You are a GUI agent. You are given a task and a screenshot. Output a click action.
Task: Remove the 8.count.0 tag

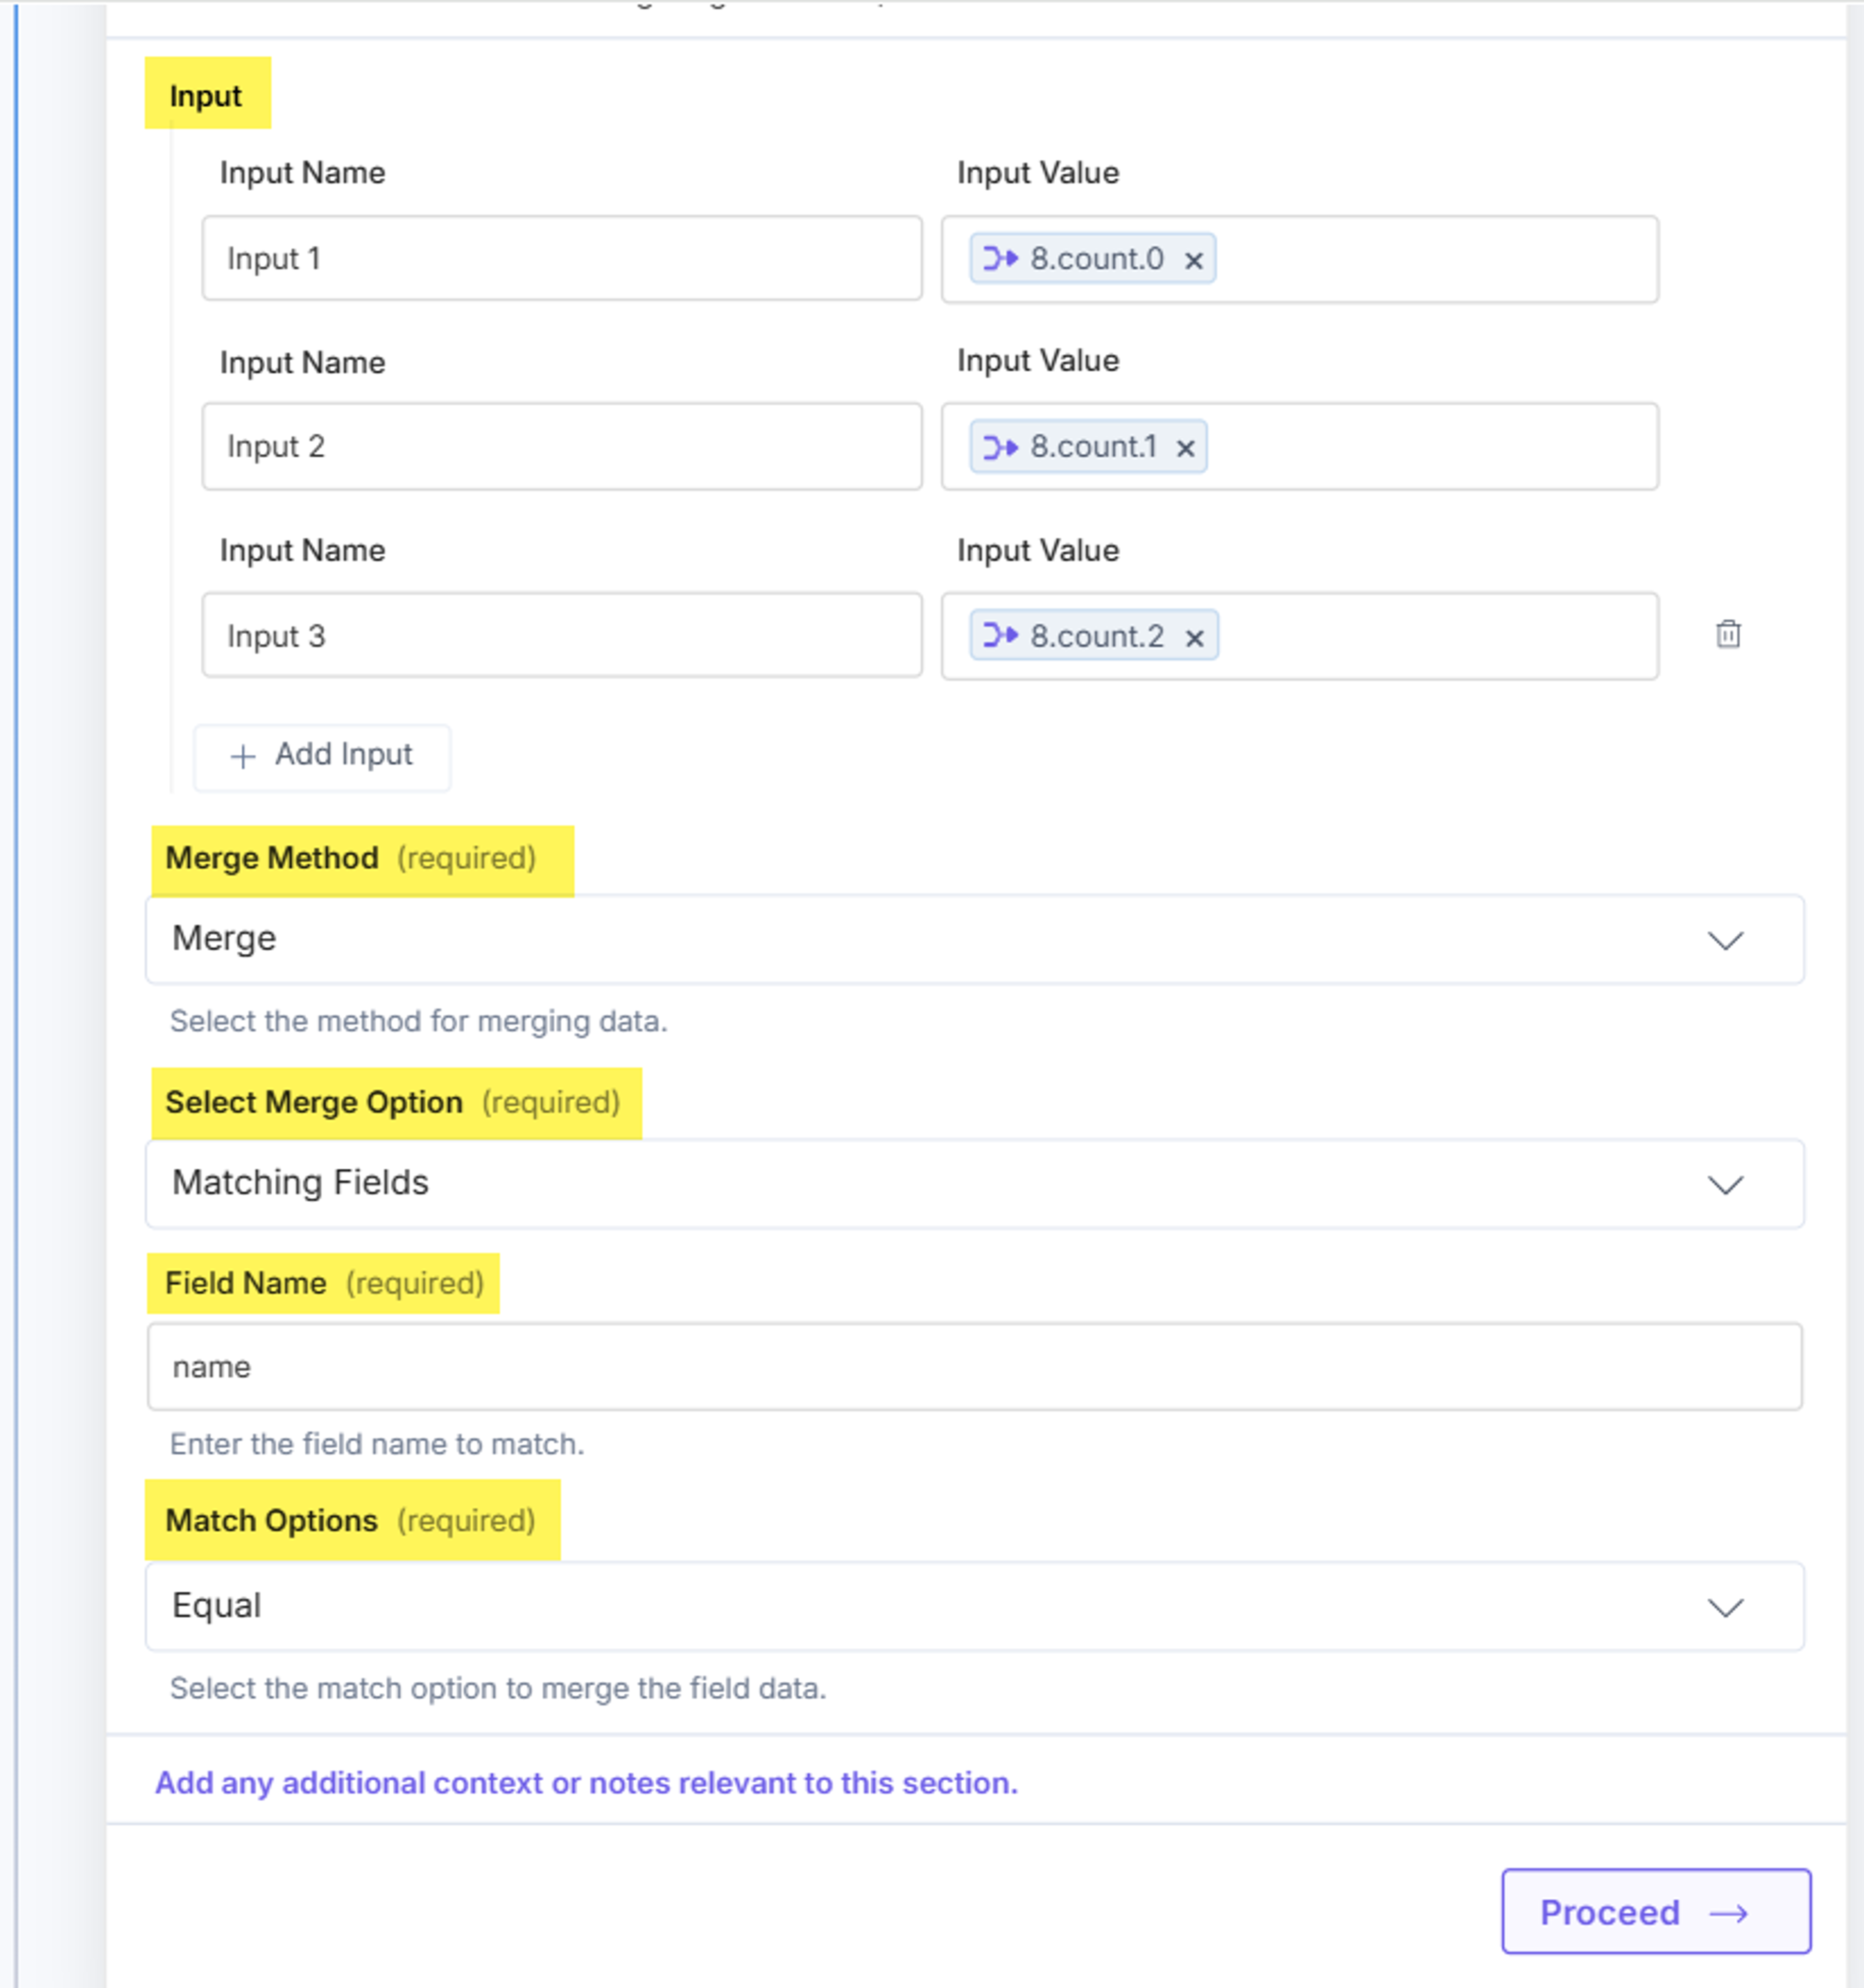click(x=1193, y=261)
